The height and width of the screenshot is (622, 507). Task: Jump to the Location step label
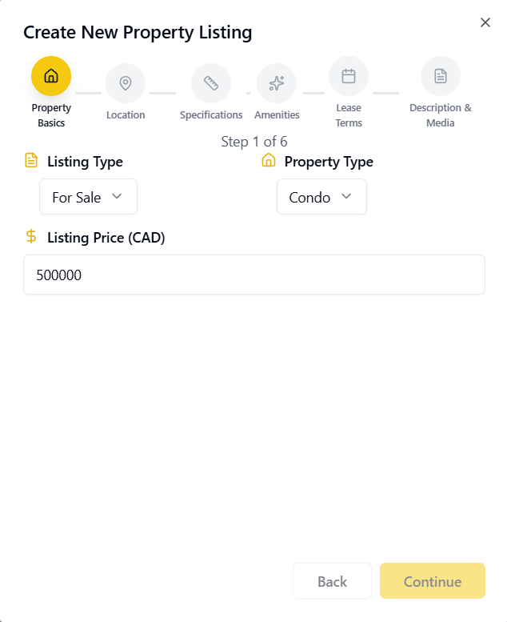click(x=126, y=115)
